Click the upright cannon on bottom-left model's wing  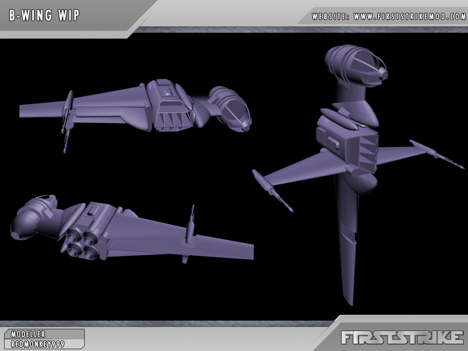pyautogui.click(x=190, y=225)
